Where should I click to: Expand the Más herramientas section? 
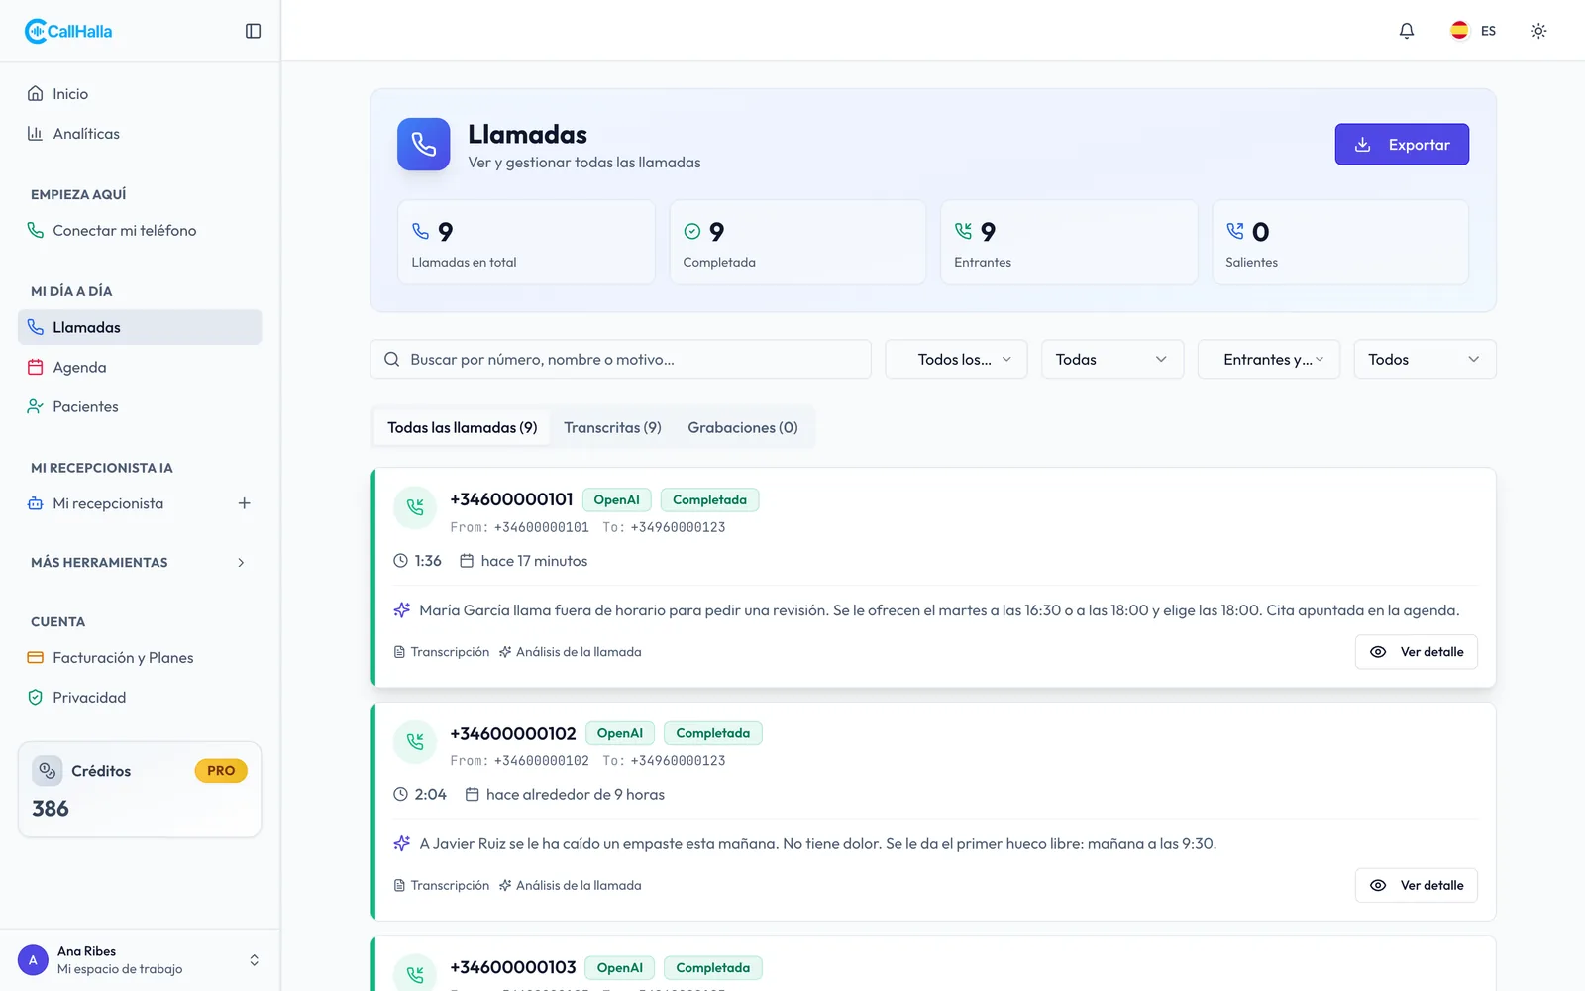pyautogui.click(x=140, y=562)
